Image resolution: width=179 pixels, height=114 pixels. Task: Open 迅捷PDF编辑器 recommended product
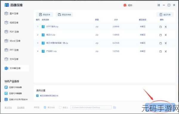13,93
